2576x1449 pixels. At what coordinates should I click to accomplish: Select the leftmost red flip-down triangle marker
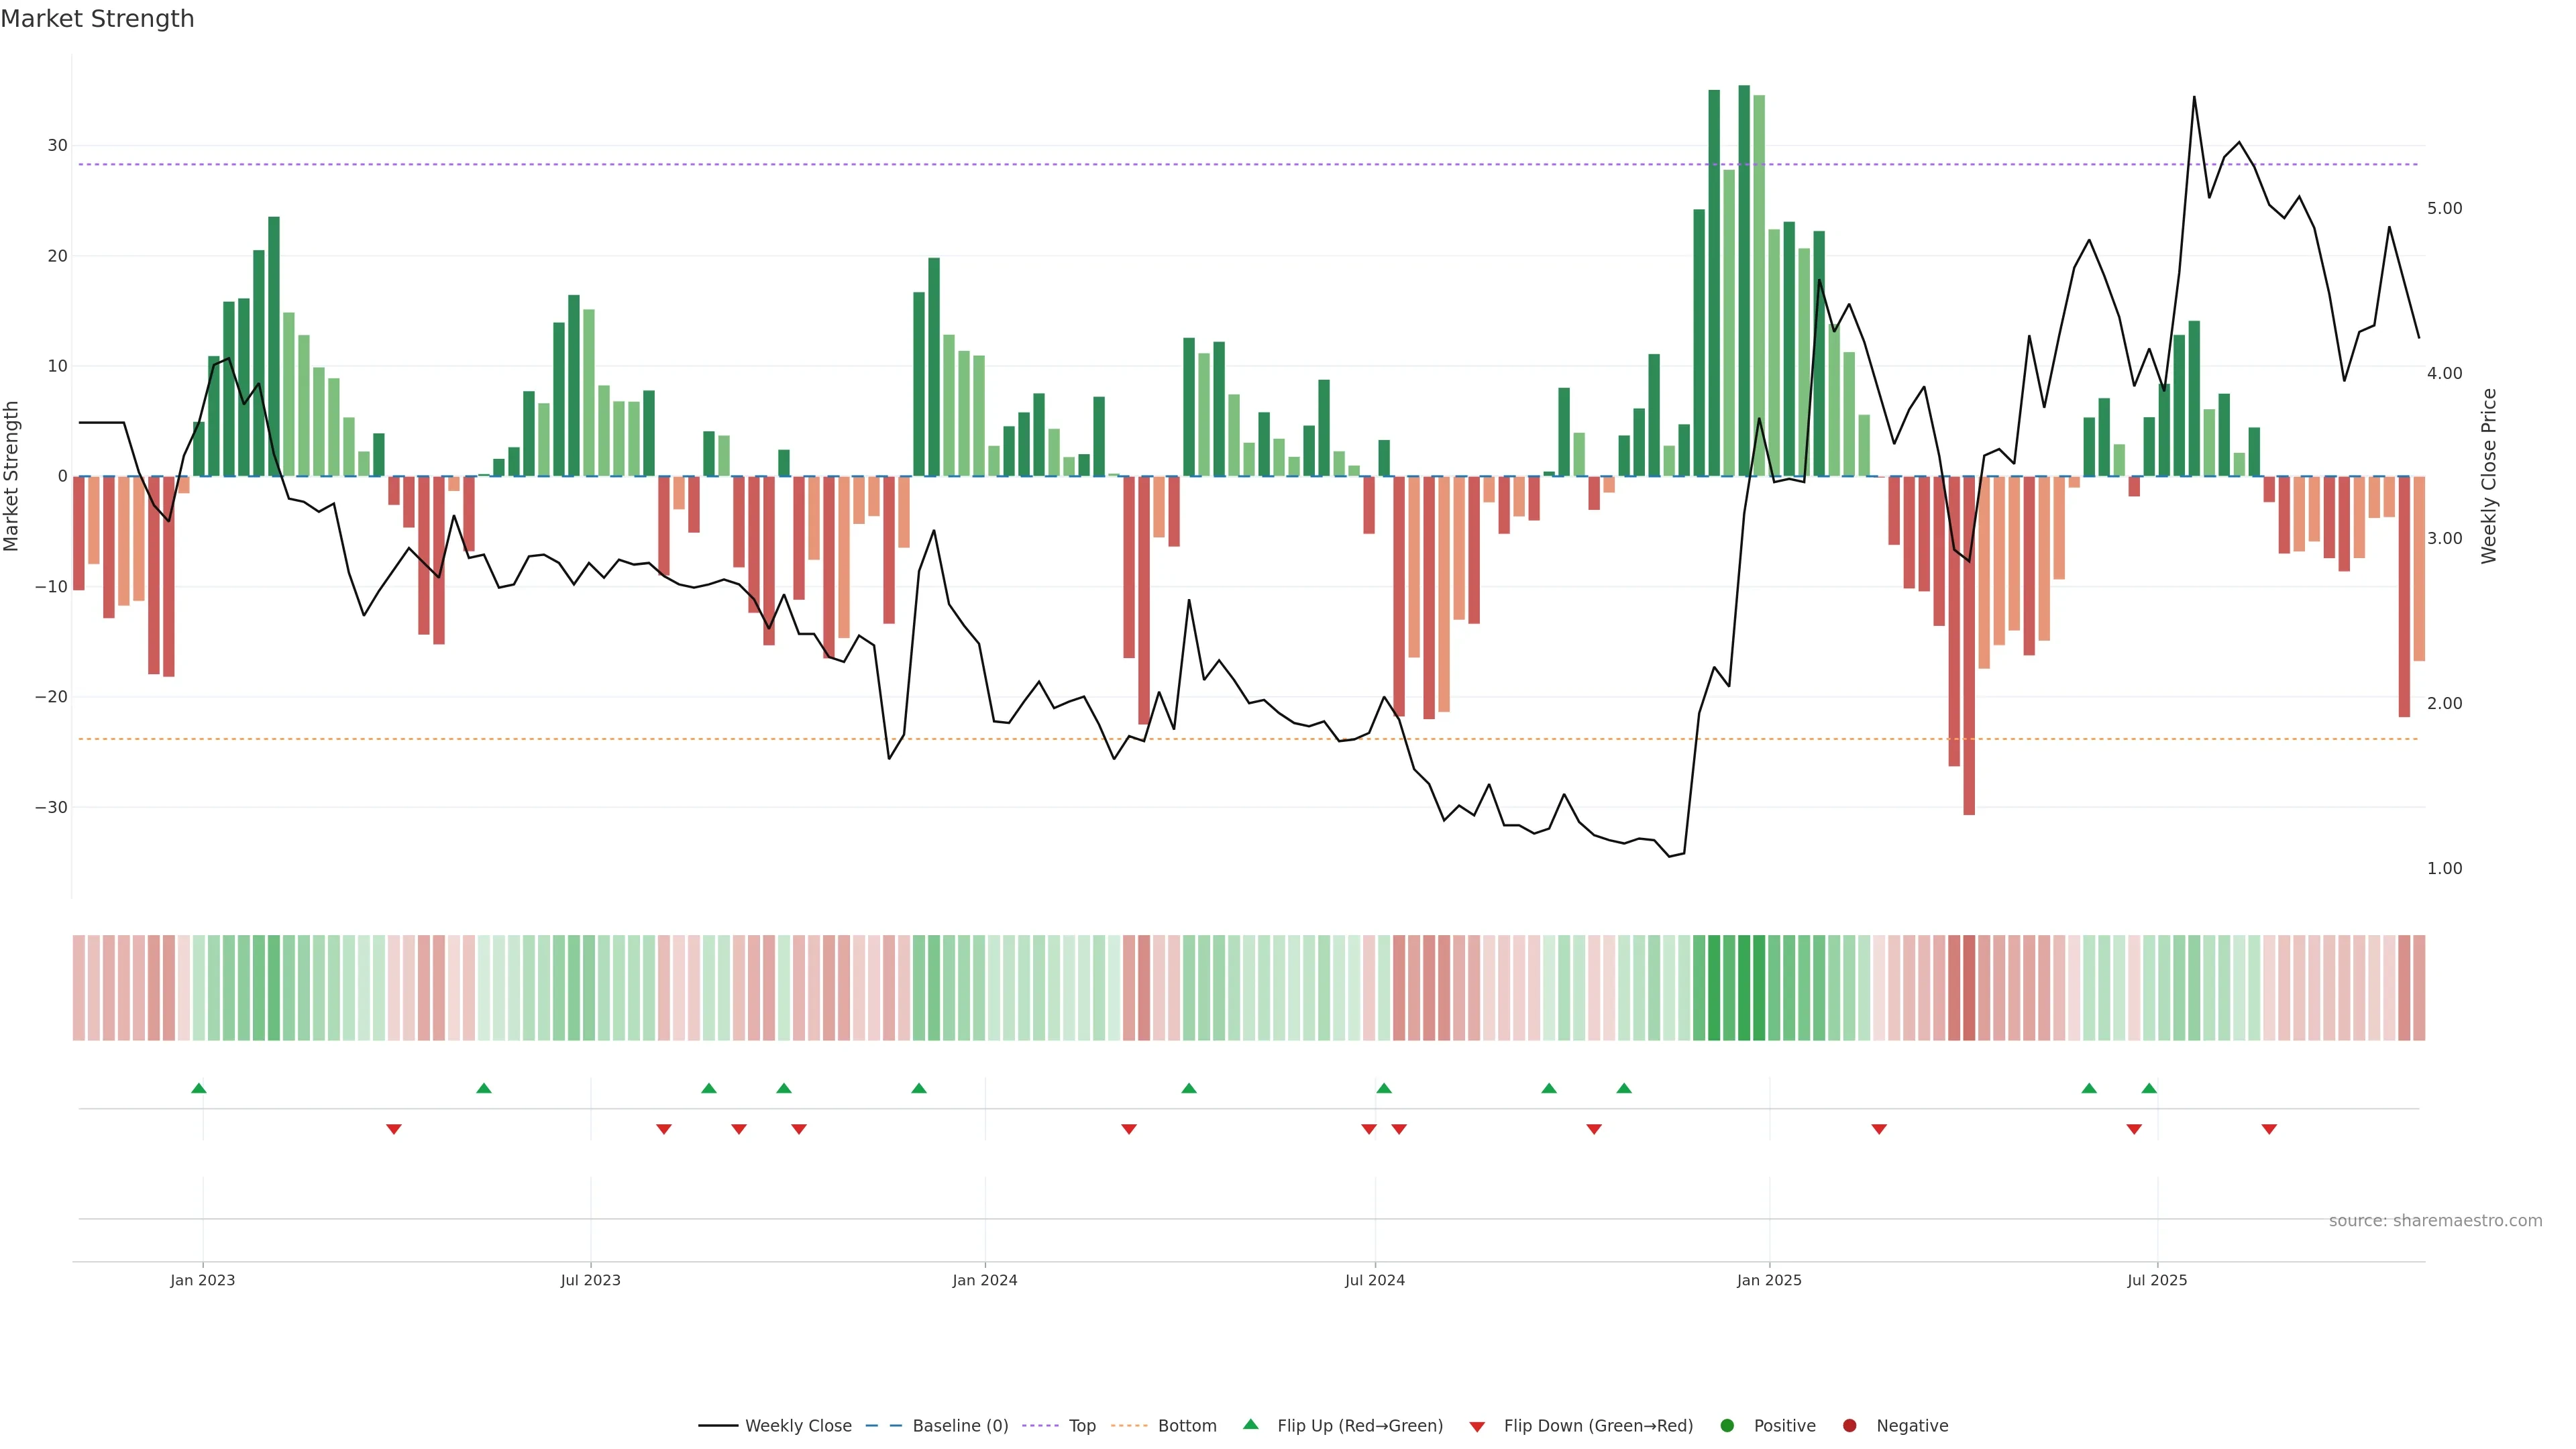394,1129
